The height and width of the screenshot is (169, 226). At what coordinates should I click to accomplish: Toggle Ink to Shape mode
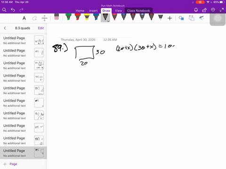click(181, 18)
